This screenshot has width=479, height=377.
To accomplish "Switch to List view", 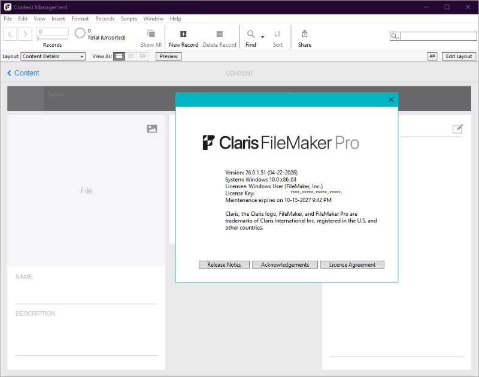I will tap(131, 56).
